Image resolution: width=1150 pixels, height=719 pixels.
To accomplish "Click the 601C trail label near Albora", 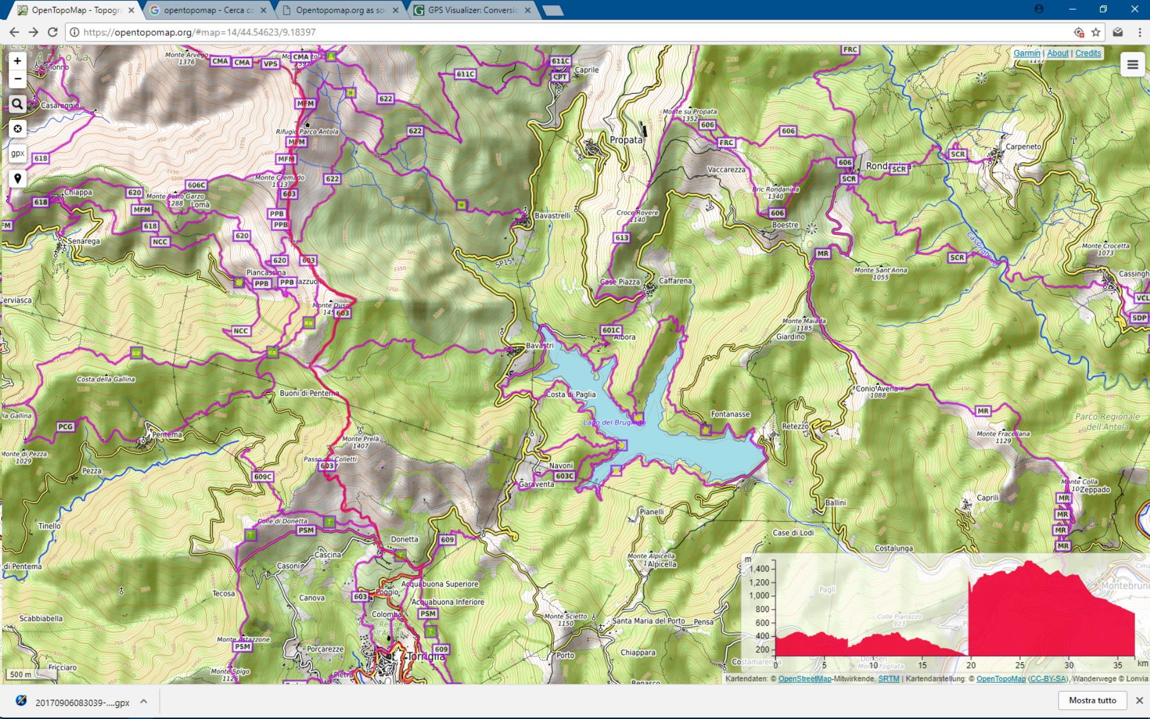I will tap(611, 330).
